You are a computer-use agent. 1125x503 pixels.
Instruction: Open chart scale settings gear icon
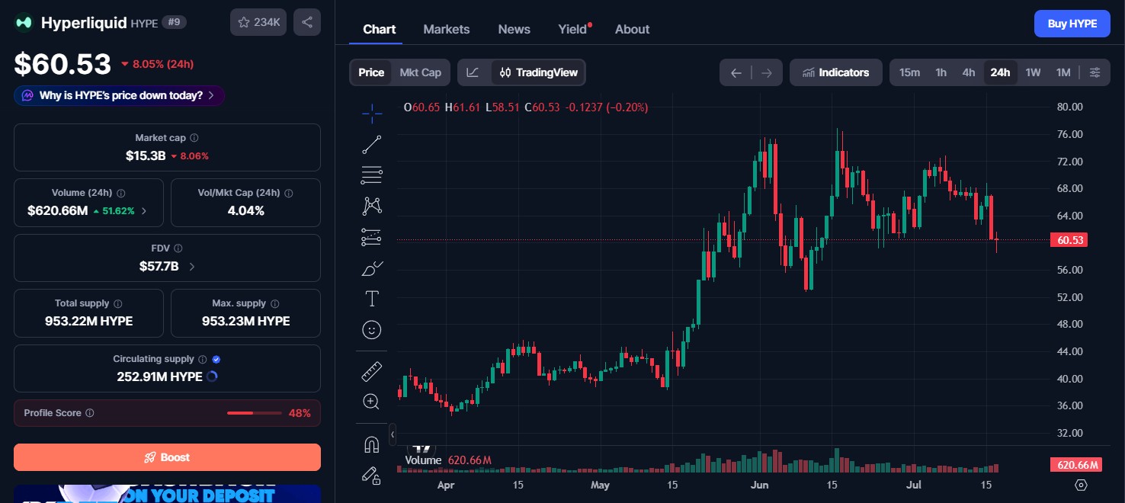coord(1081,485)
